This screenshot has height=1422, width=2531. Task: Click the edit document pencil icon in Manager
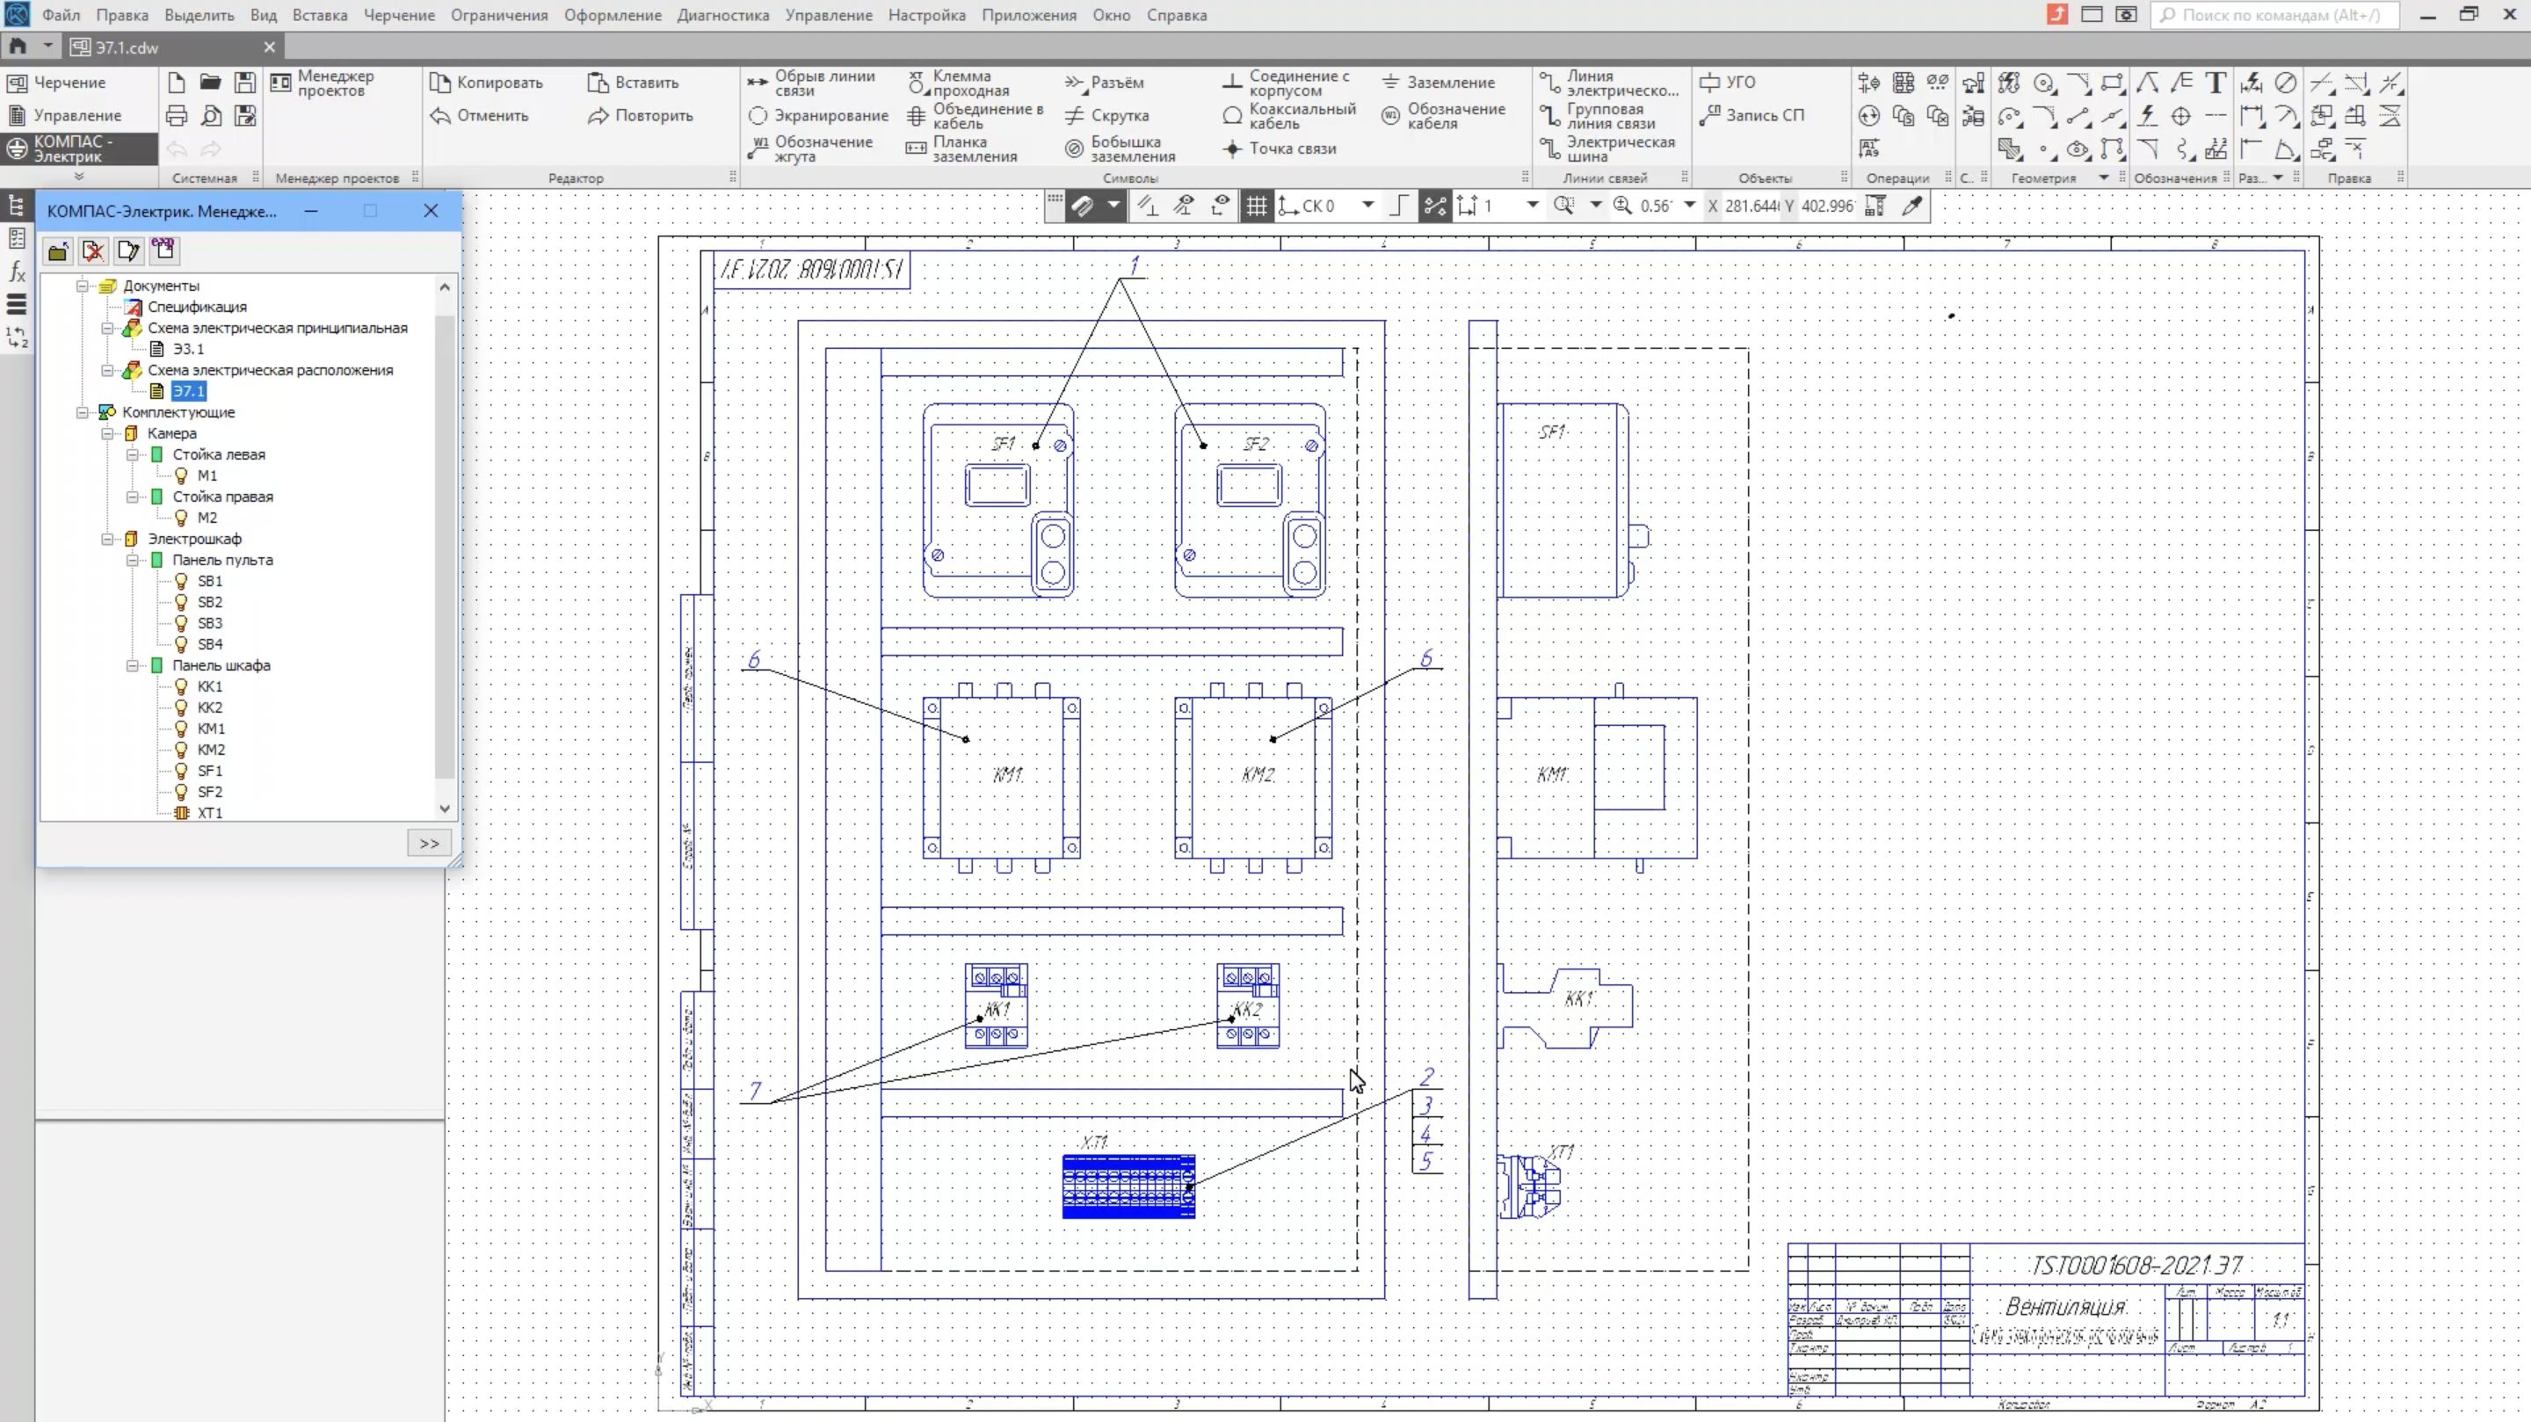(x=128, y=251)
